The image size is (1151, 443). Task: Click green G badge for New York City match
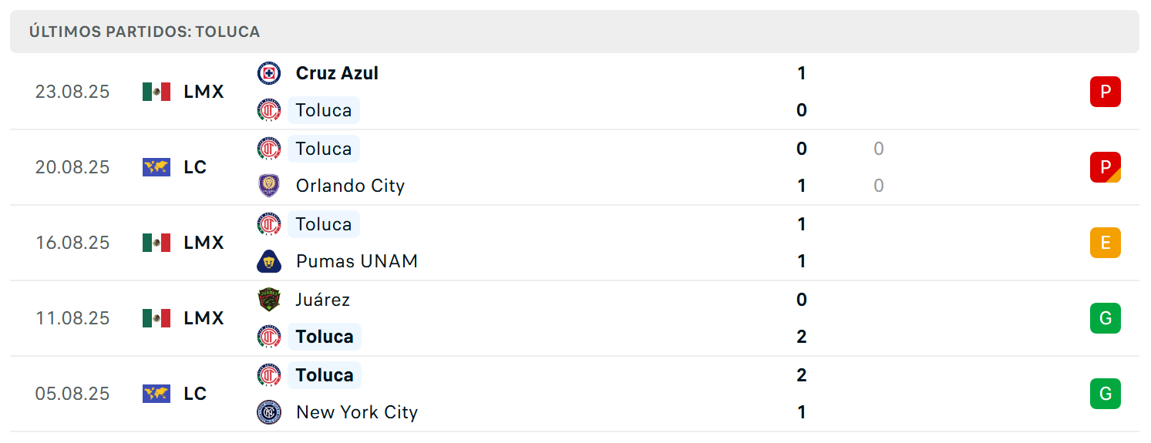(1106, 394)
